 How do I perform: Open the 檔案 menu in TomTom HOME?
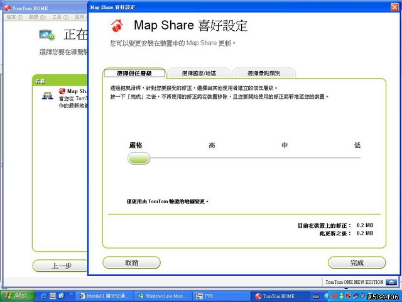[x=14, y=17]
